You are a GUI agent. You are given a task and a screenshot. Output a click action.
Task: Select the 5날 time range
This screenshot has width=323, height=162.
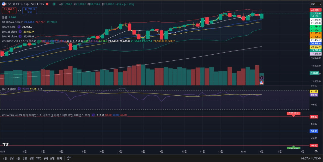[x=12, y=158]
